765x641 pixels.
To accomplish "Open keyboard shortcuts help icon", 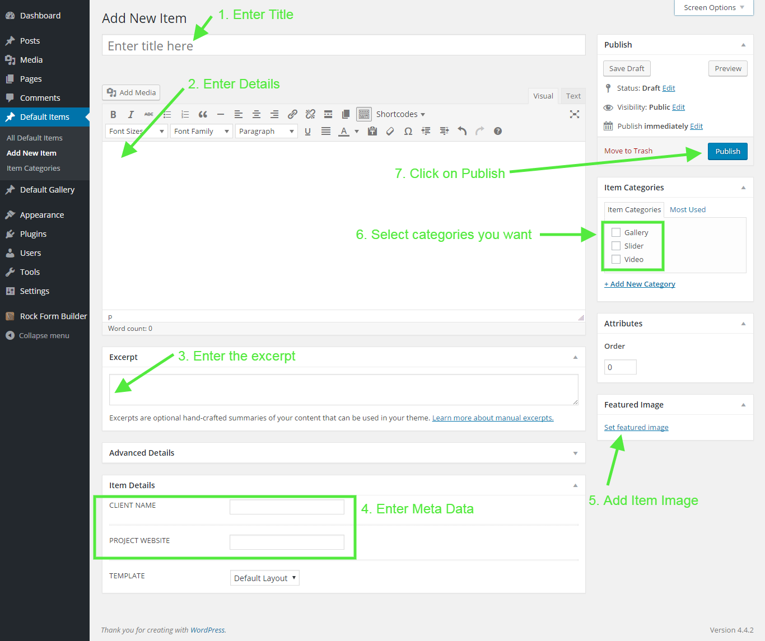I will point(498,131).
